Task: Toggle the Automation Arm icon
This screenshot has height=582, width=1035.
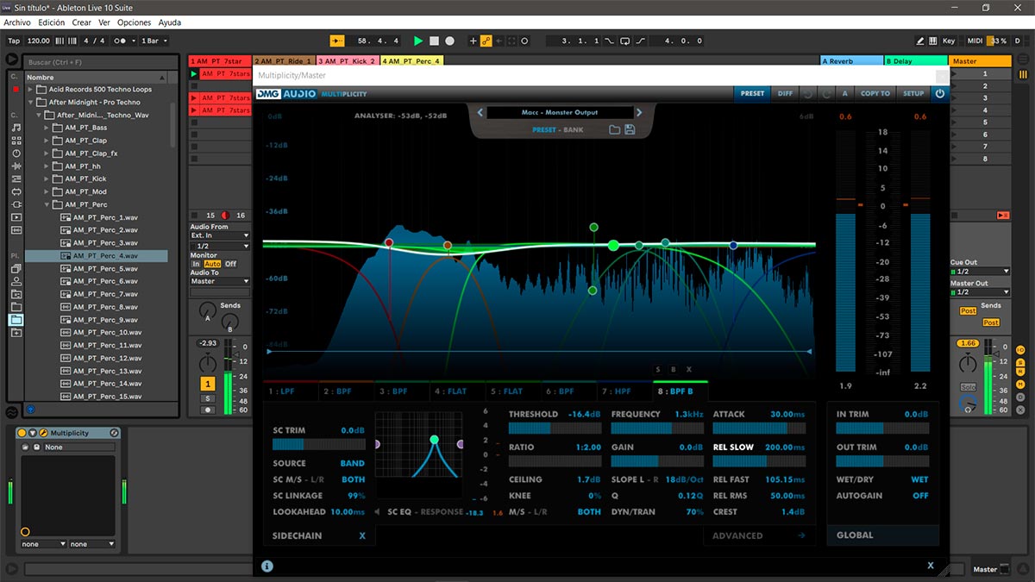Action: pyautogui.click(x=486, y=41)
